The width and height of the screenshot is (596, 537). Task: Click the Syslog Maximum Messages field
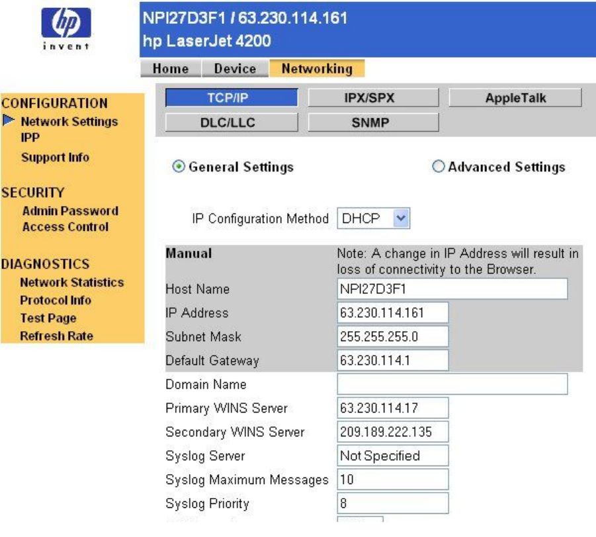(x=393, y=479)
